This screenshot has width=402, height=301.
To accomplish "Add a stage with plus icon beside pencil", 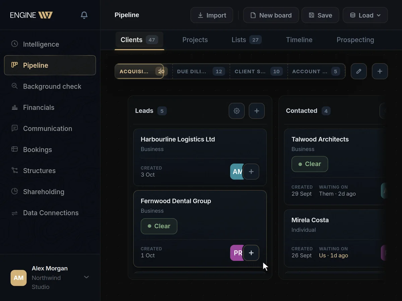I will 380,71.
